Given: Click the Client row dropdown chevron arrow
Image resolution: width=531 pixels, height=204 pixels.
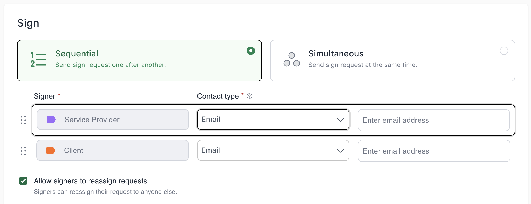Looking at the screenshot, I should [340, 151].
